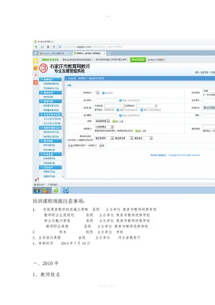215x305 pixels.
Task: Close the 管理中心 browser tab
Action: coord(104,53)
